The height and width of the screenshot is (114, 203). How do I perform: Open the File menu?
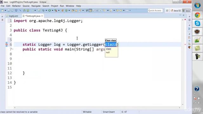click(x=3, y=6)
